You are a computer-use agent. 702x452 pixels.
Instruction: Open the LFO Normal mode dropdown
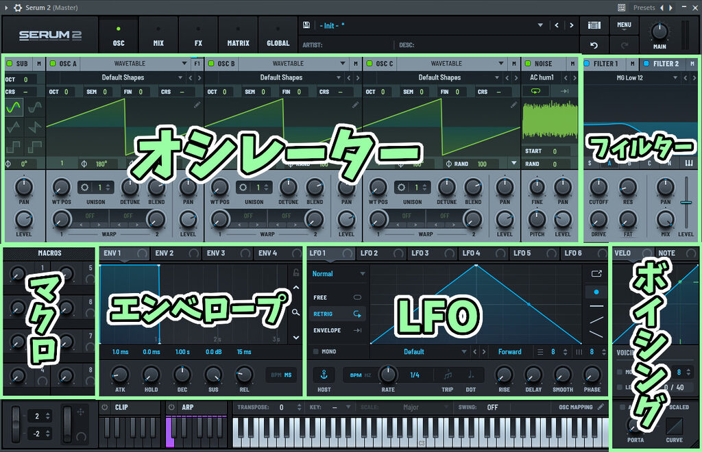tap(338, 274)
